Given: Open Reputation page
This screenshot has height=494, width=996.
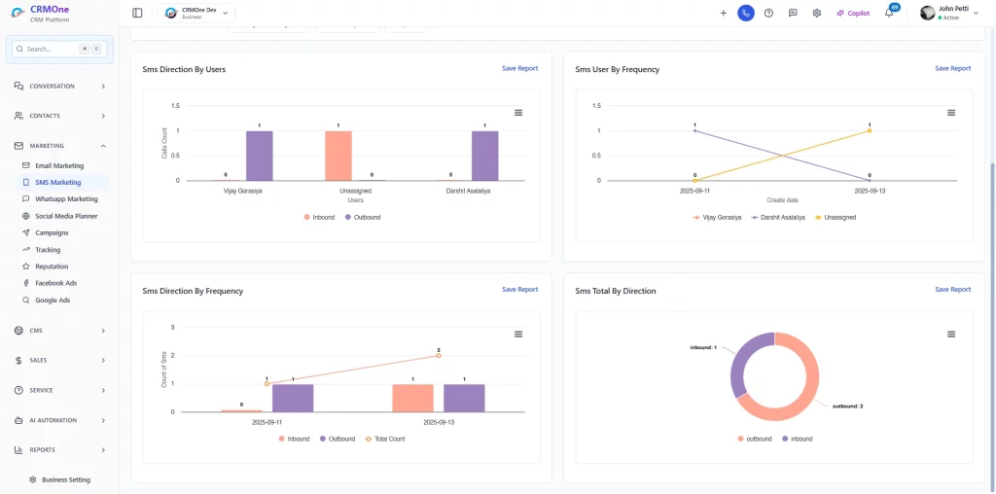Looking at the screenshot, I should [x=52, y=266].
